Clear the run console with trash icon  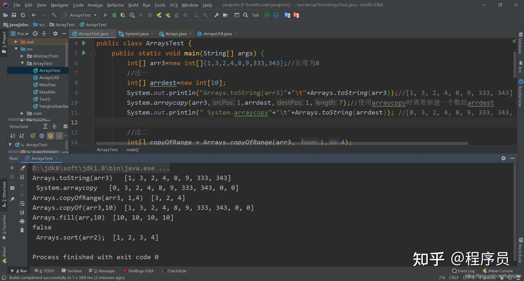click(x=22, y=230)
